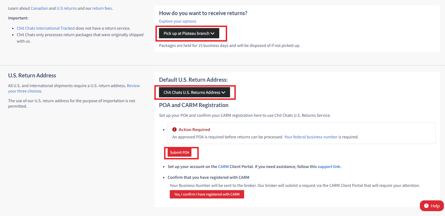Viewport: 445px width, 216px height.
Task: Open Chit Chats International Tracked link
Action: click(46, 28)
